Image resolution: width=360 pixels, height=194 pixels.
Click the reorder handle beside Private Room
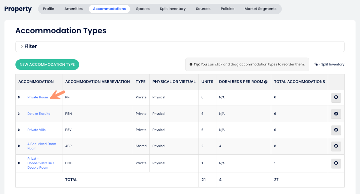tap(19, 97)
